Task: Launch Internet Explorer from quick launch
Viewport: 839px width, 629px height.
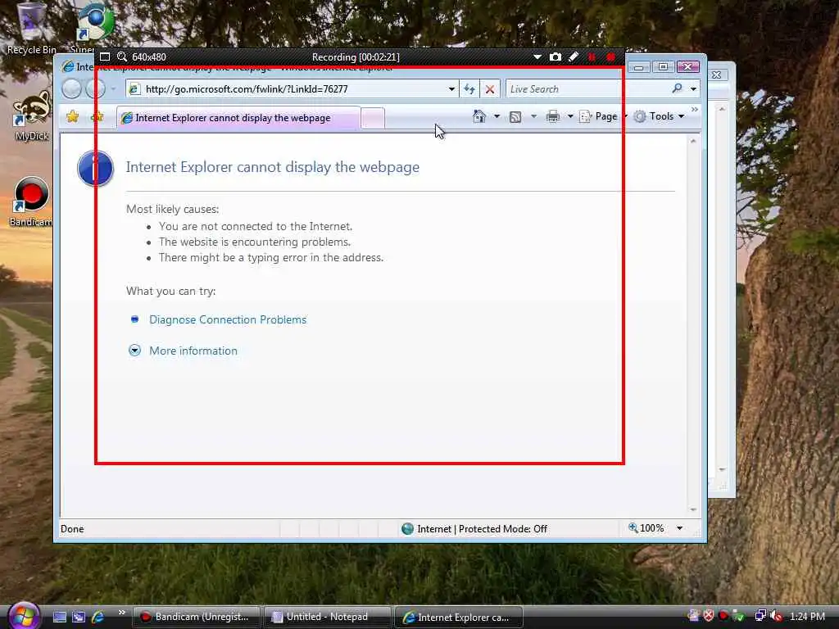Action: pos(98,617)
